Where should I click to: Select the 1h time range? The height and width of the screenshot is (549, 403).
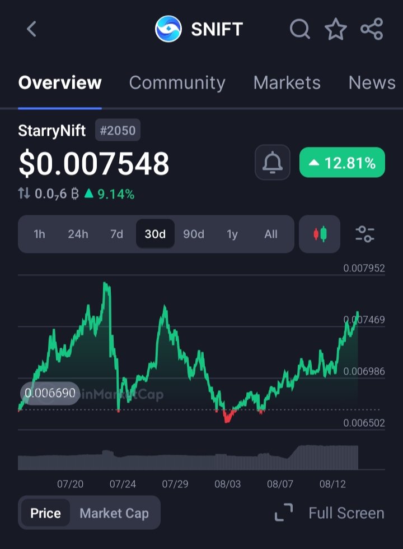[40, 234]
